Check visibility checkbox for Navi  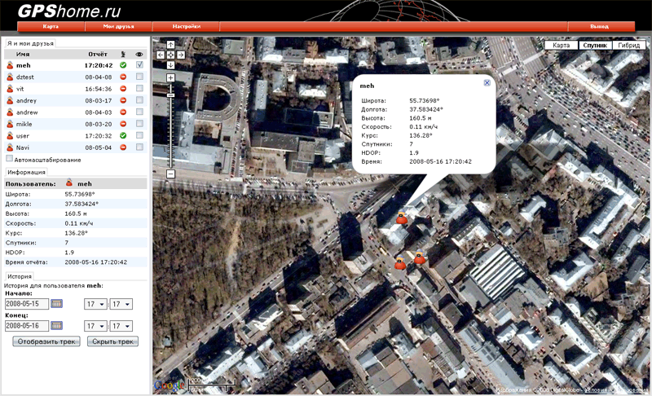[139, 147]
